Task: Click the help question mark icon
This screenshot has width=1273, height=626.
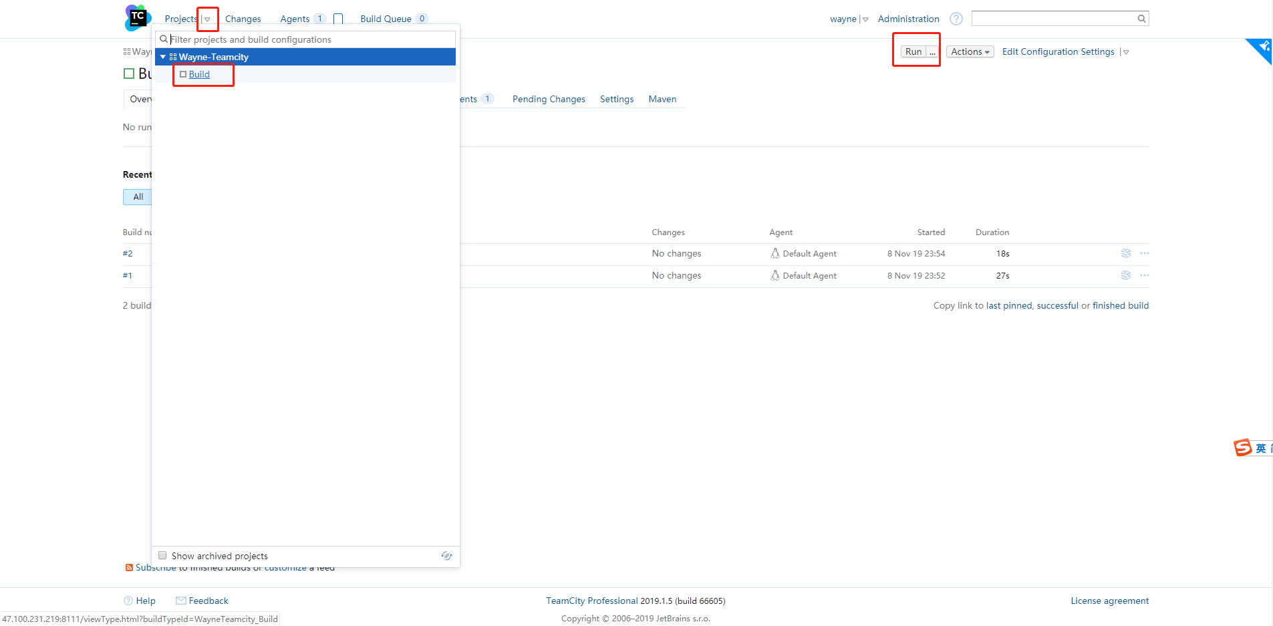Action: click(x=956, y=19)
